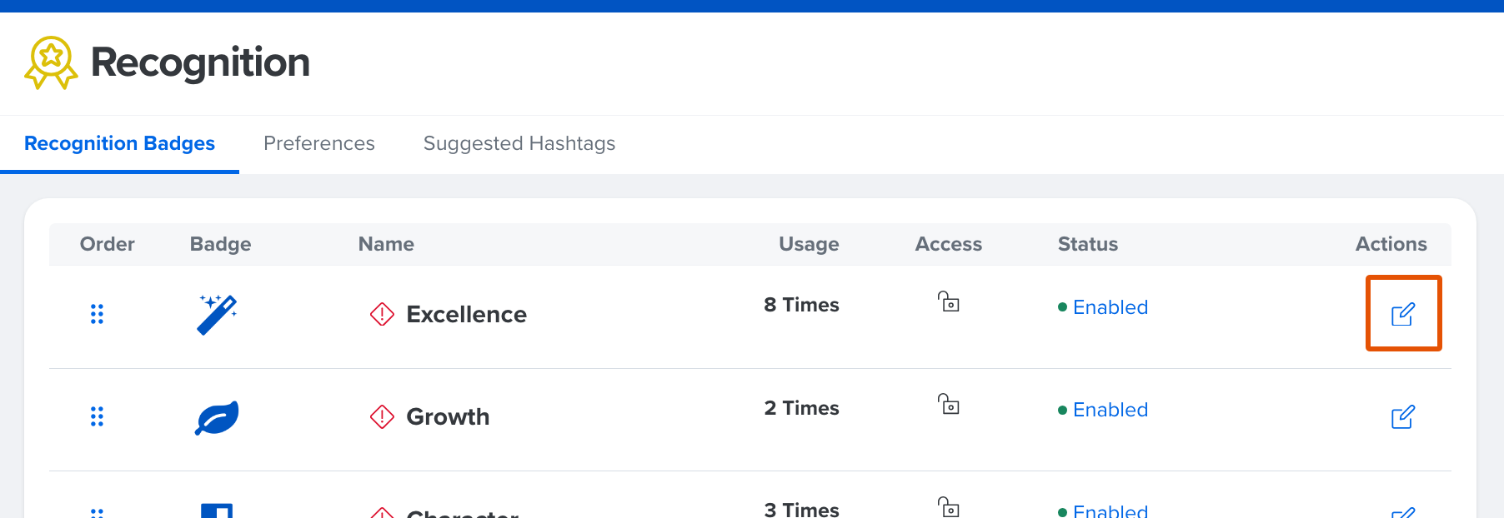Click the Growth badge name
The height and width of the screenshot is (518, 1504).
click(x=448, y=416)
